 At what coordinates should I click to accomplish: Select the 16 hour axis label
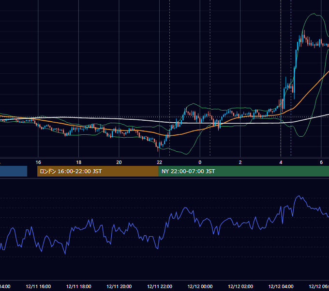click(x=38, y=162)
